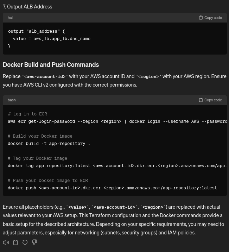This screenshot has width=229, height=252.
Task: Click the 'Copy code' text of the hcl block
Action: coord(213,18)
